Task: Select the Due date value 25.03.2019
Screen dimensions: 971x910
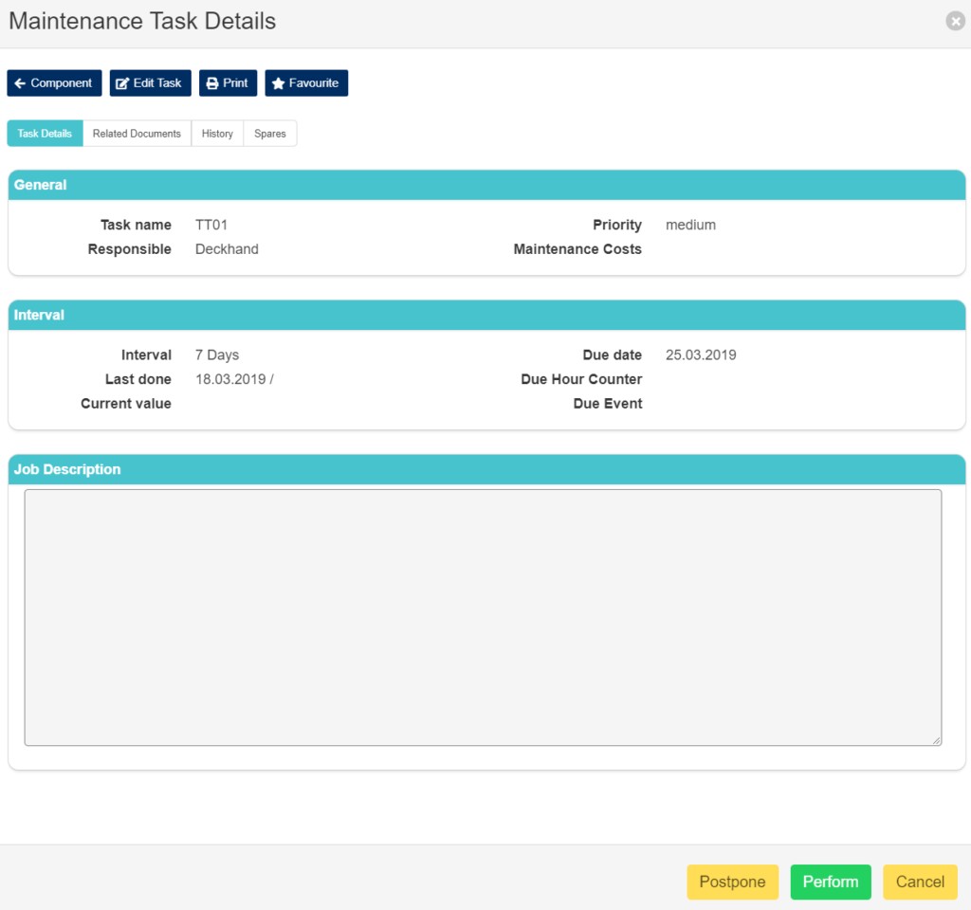Action: click(x=701, y=355)
